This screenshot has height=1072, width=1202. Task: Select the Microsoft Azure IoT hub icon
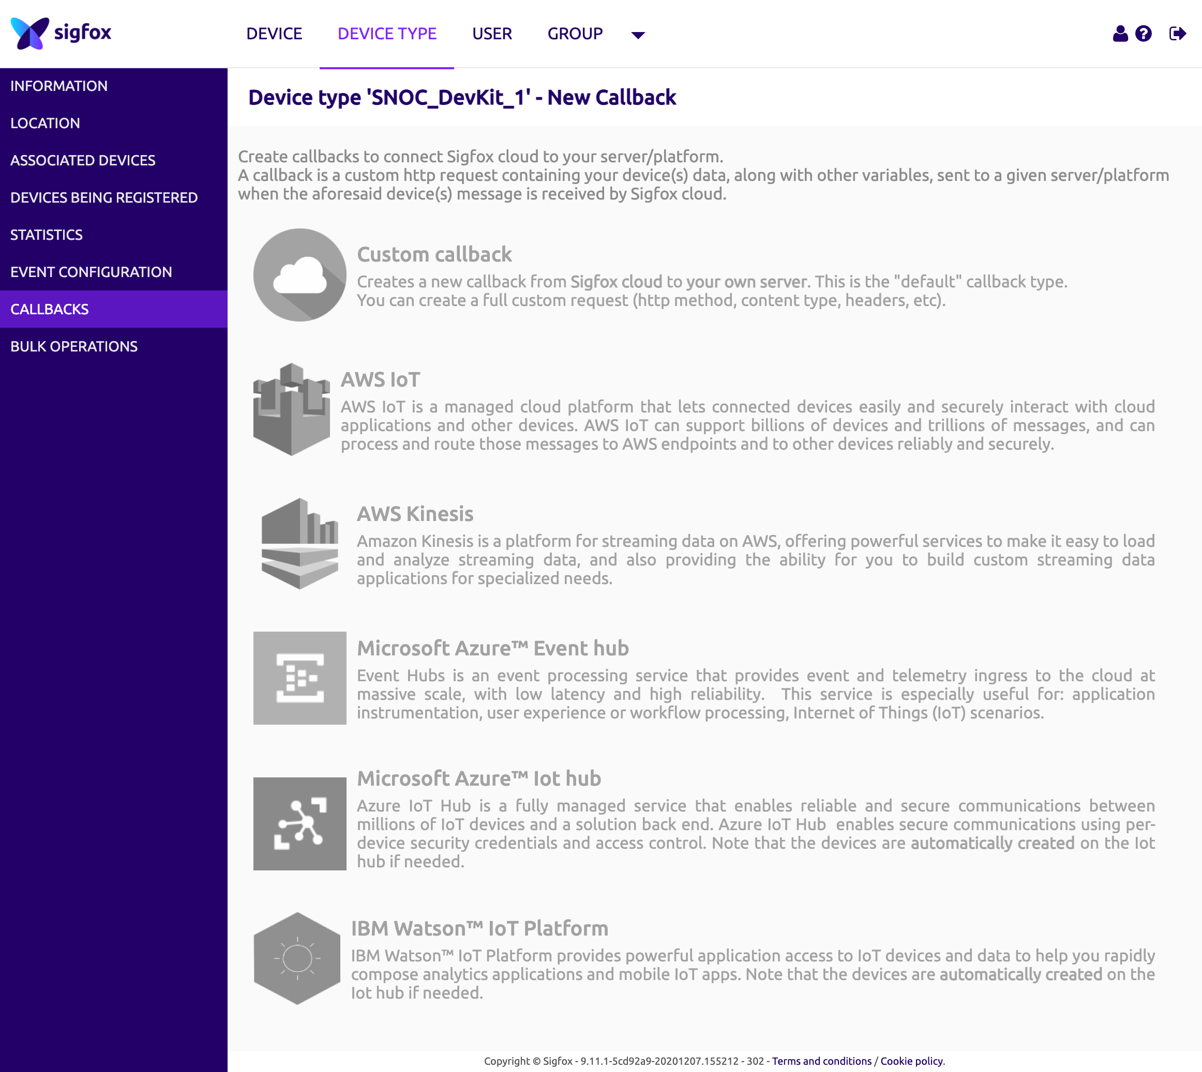(299, 823)
